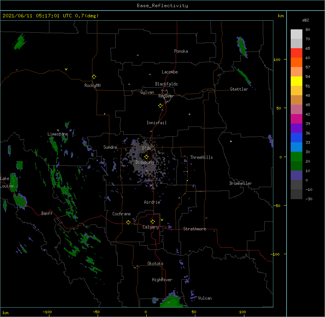Click the Calgary city label

tap(150, 227)
